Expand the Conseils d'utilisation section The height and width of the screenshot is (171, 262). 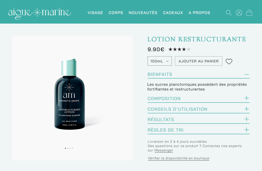click(x=199, y=109)
